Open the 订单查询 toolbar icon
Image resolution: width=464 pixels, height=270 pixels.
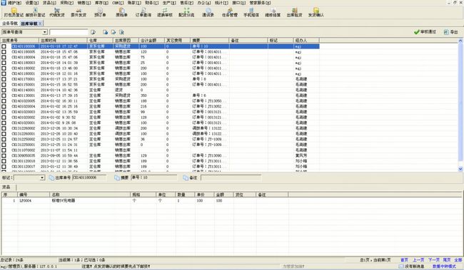[143, 12]
